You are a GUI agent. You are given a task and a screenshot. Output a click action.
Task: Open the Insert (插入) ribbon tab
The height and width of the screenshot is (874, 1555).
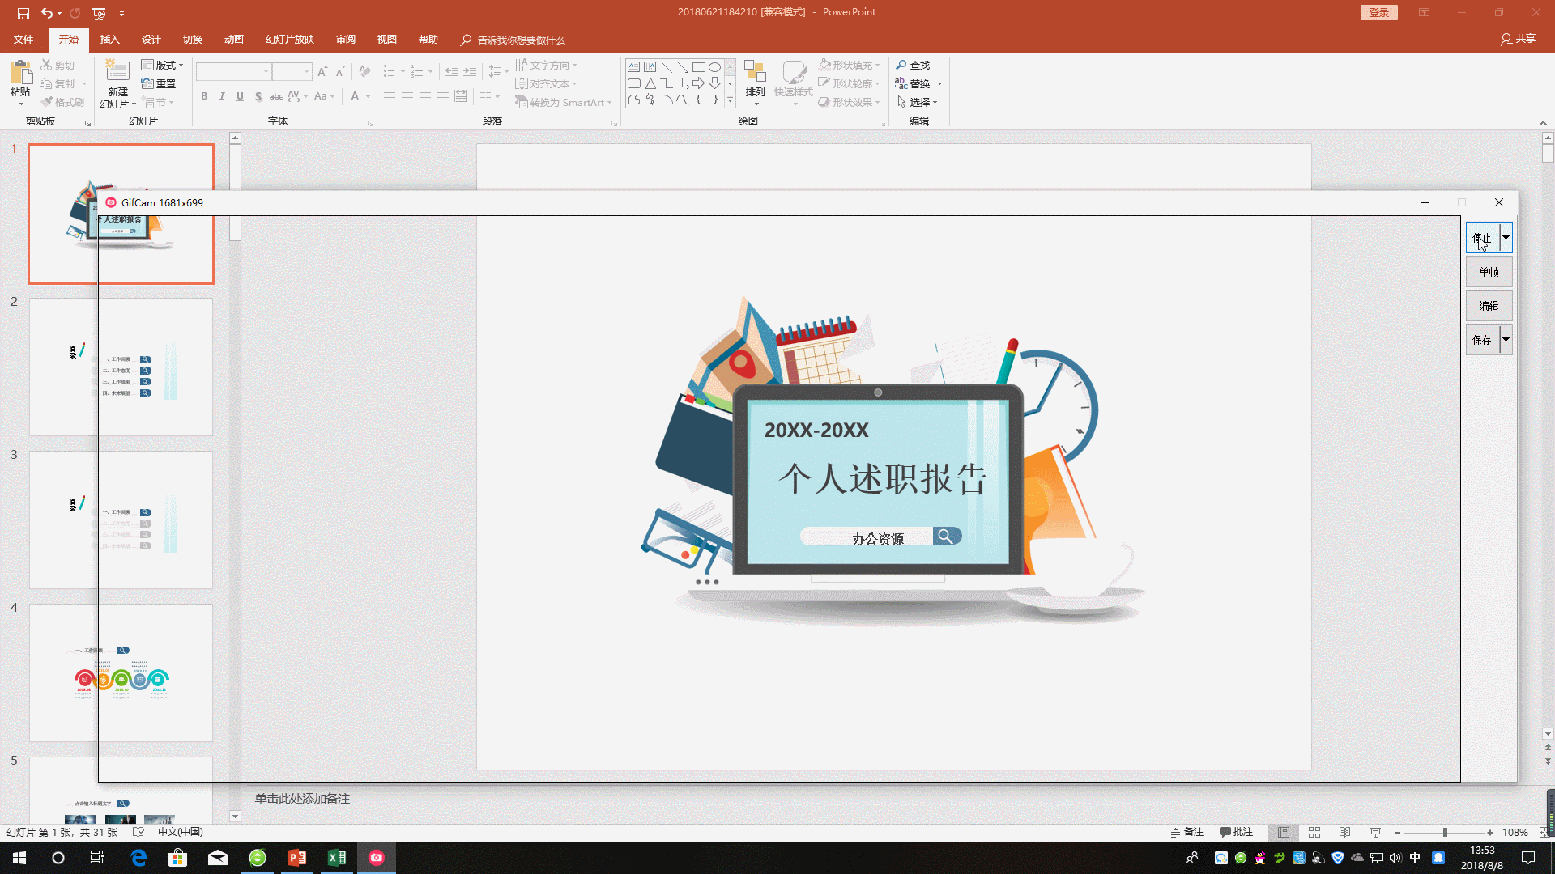point(109,40)
